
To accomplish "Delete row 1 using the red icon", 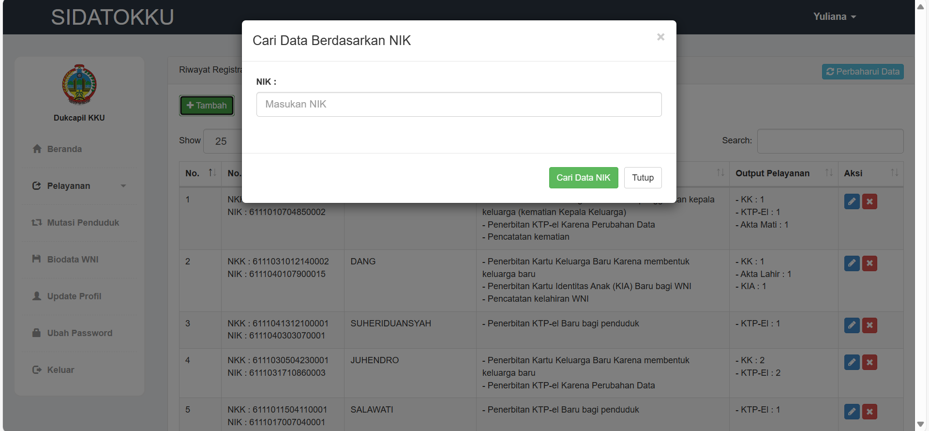I will [869, 201].
